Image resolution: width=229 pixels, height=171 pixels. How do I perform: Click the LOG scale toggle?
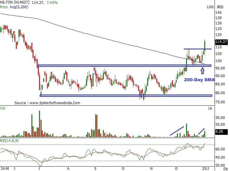[210, 7]
